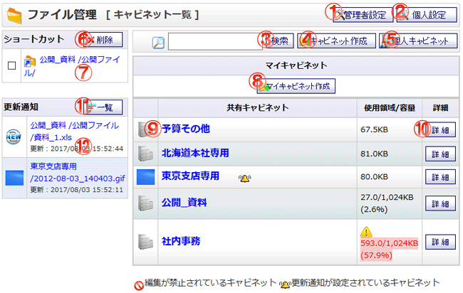Click the 67.5KB usage value

click(x=374, y=129)
